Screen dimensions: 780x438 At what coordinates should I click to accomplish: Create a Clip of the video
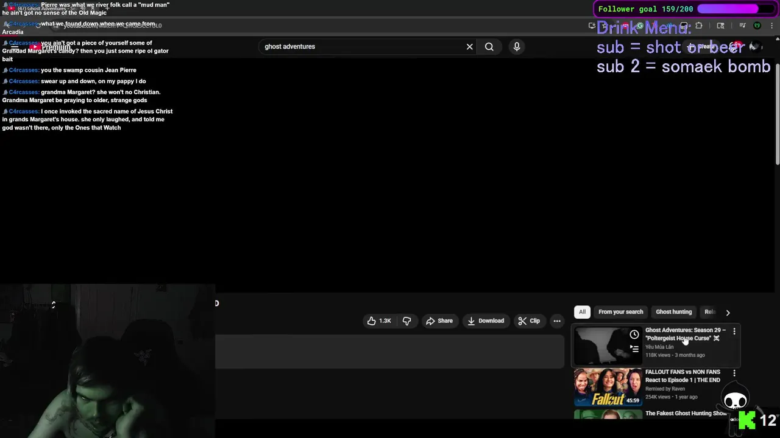click(x=529, y=321)
